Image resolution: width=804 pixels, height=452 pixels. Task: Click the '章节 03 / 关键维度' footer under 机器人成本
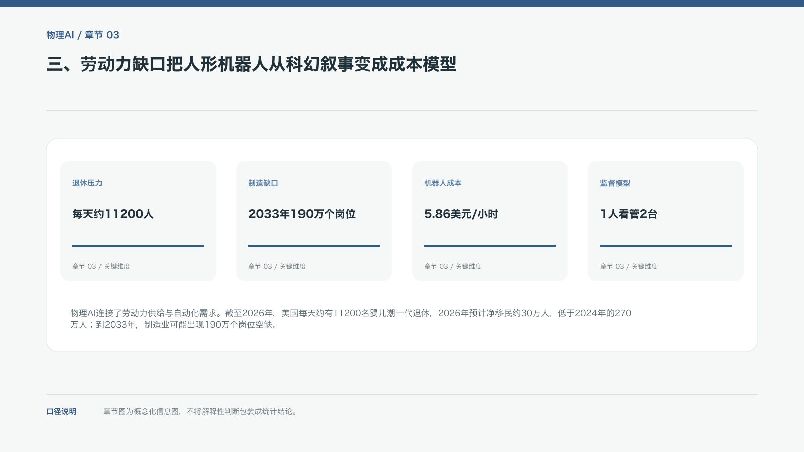click(453, 266)
